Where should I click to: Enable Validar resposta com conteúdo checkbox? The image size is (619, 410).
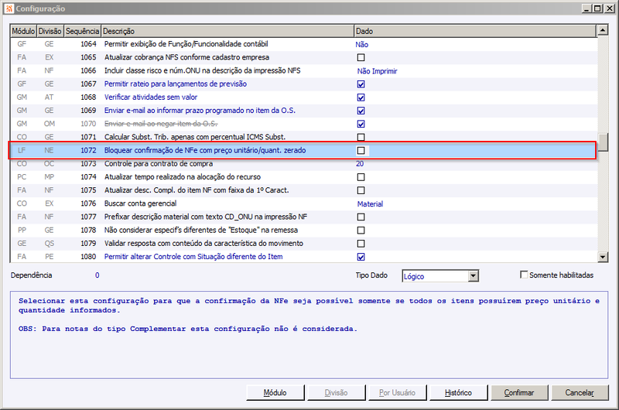click(361, 244)
